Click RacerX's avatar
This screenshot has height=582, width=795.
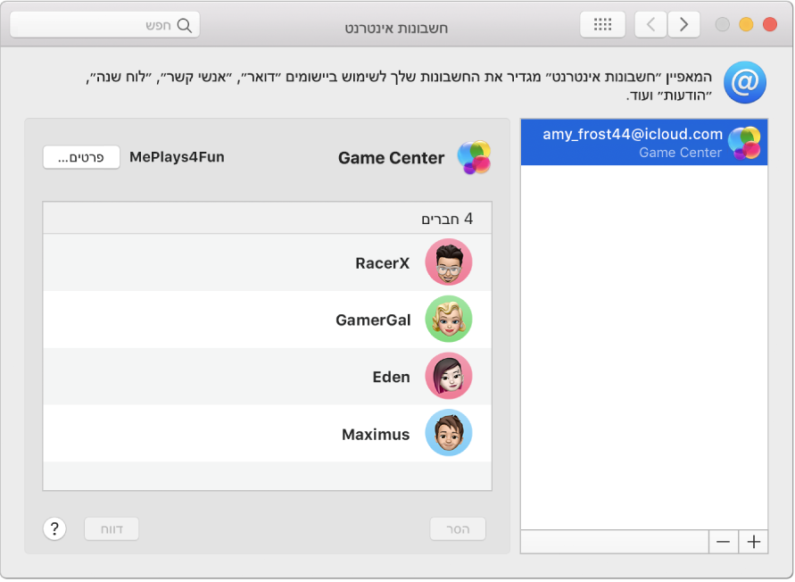click(x=449, y=262)
